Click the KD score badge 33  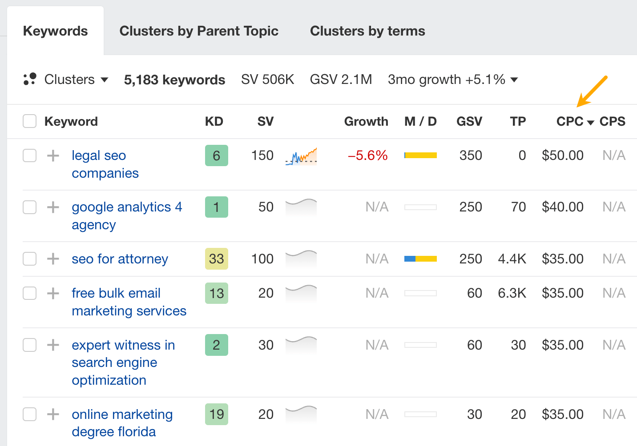[217, 259]
